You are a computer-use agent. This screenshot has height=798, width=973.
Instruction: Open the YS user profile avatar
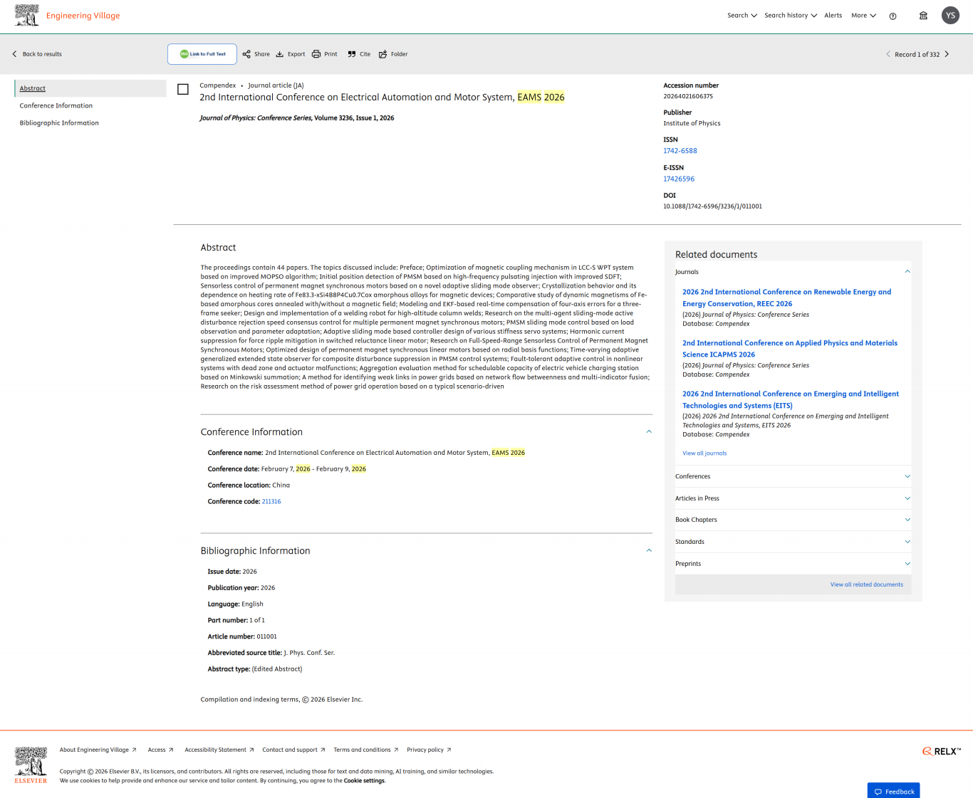click(950, 16)
